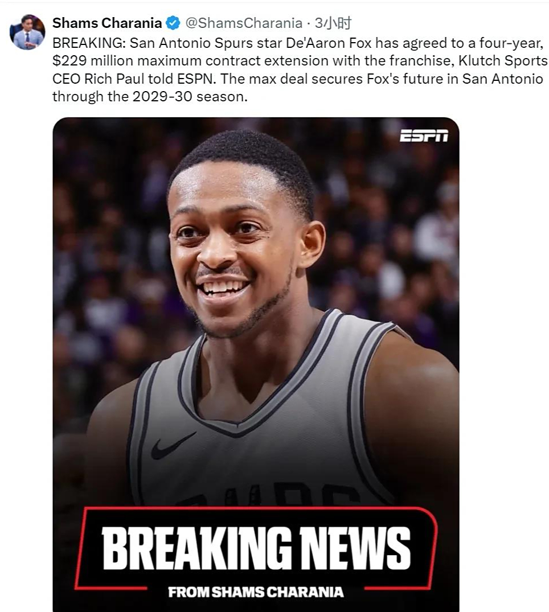Open the @ShamsCharania handle link

pos(244,23)
